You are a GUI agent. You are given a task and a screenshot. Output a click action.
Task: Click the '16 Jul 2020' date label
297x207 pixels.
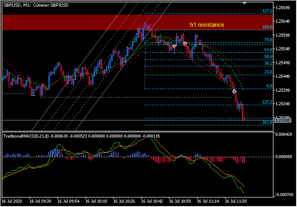(x=12, y=201)
